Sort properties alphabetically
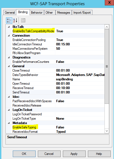 point(15,20)
